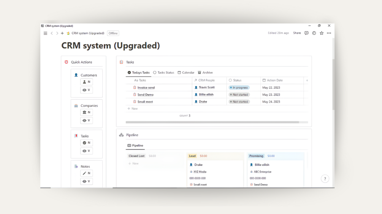Add a column with the plus icon

pos(307,80)
